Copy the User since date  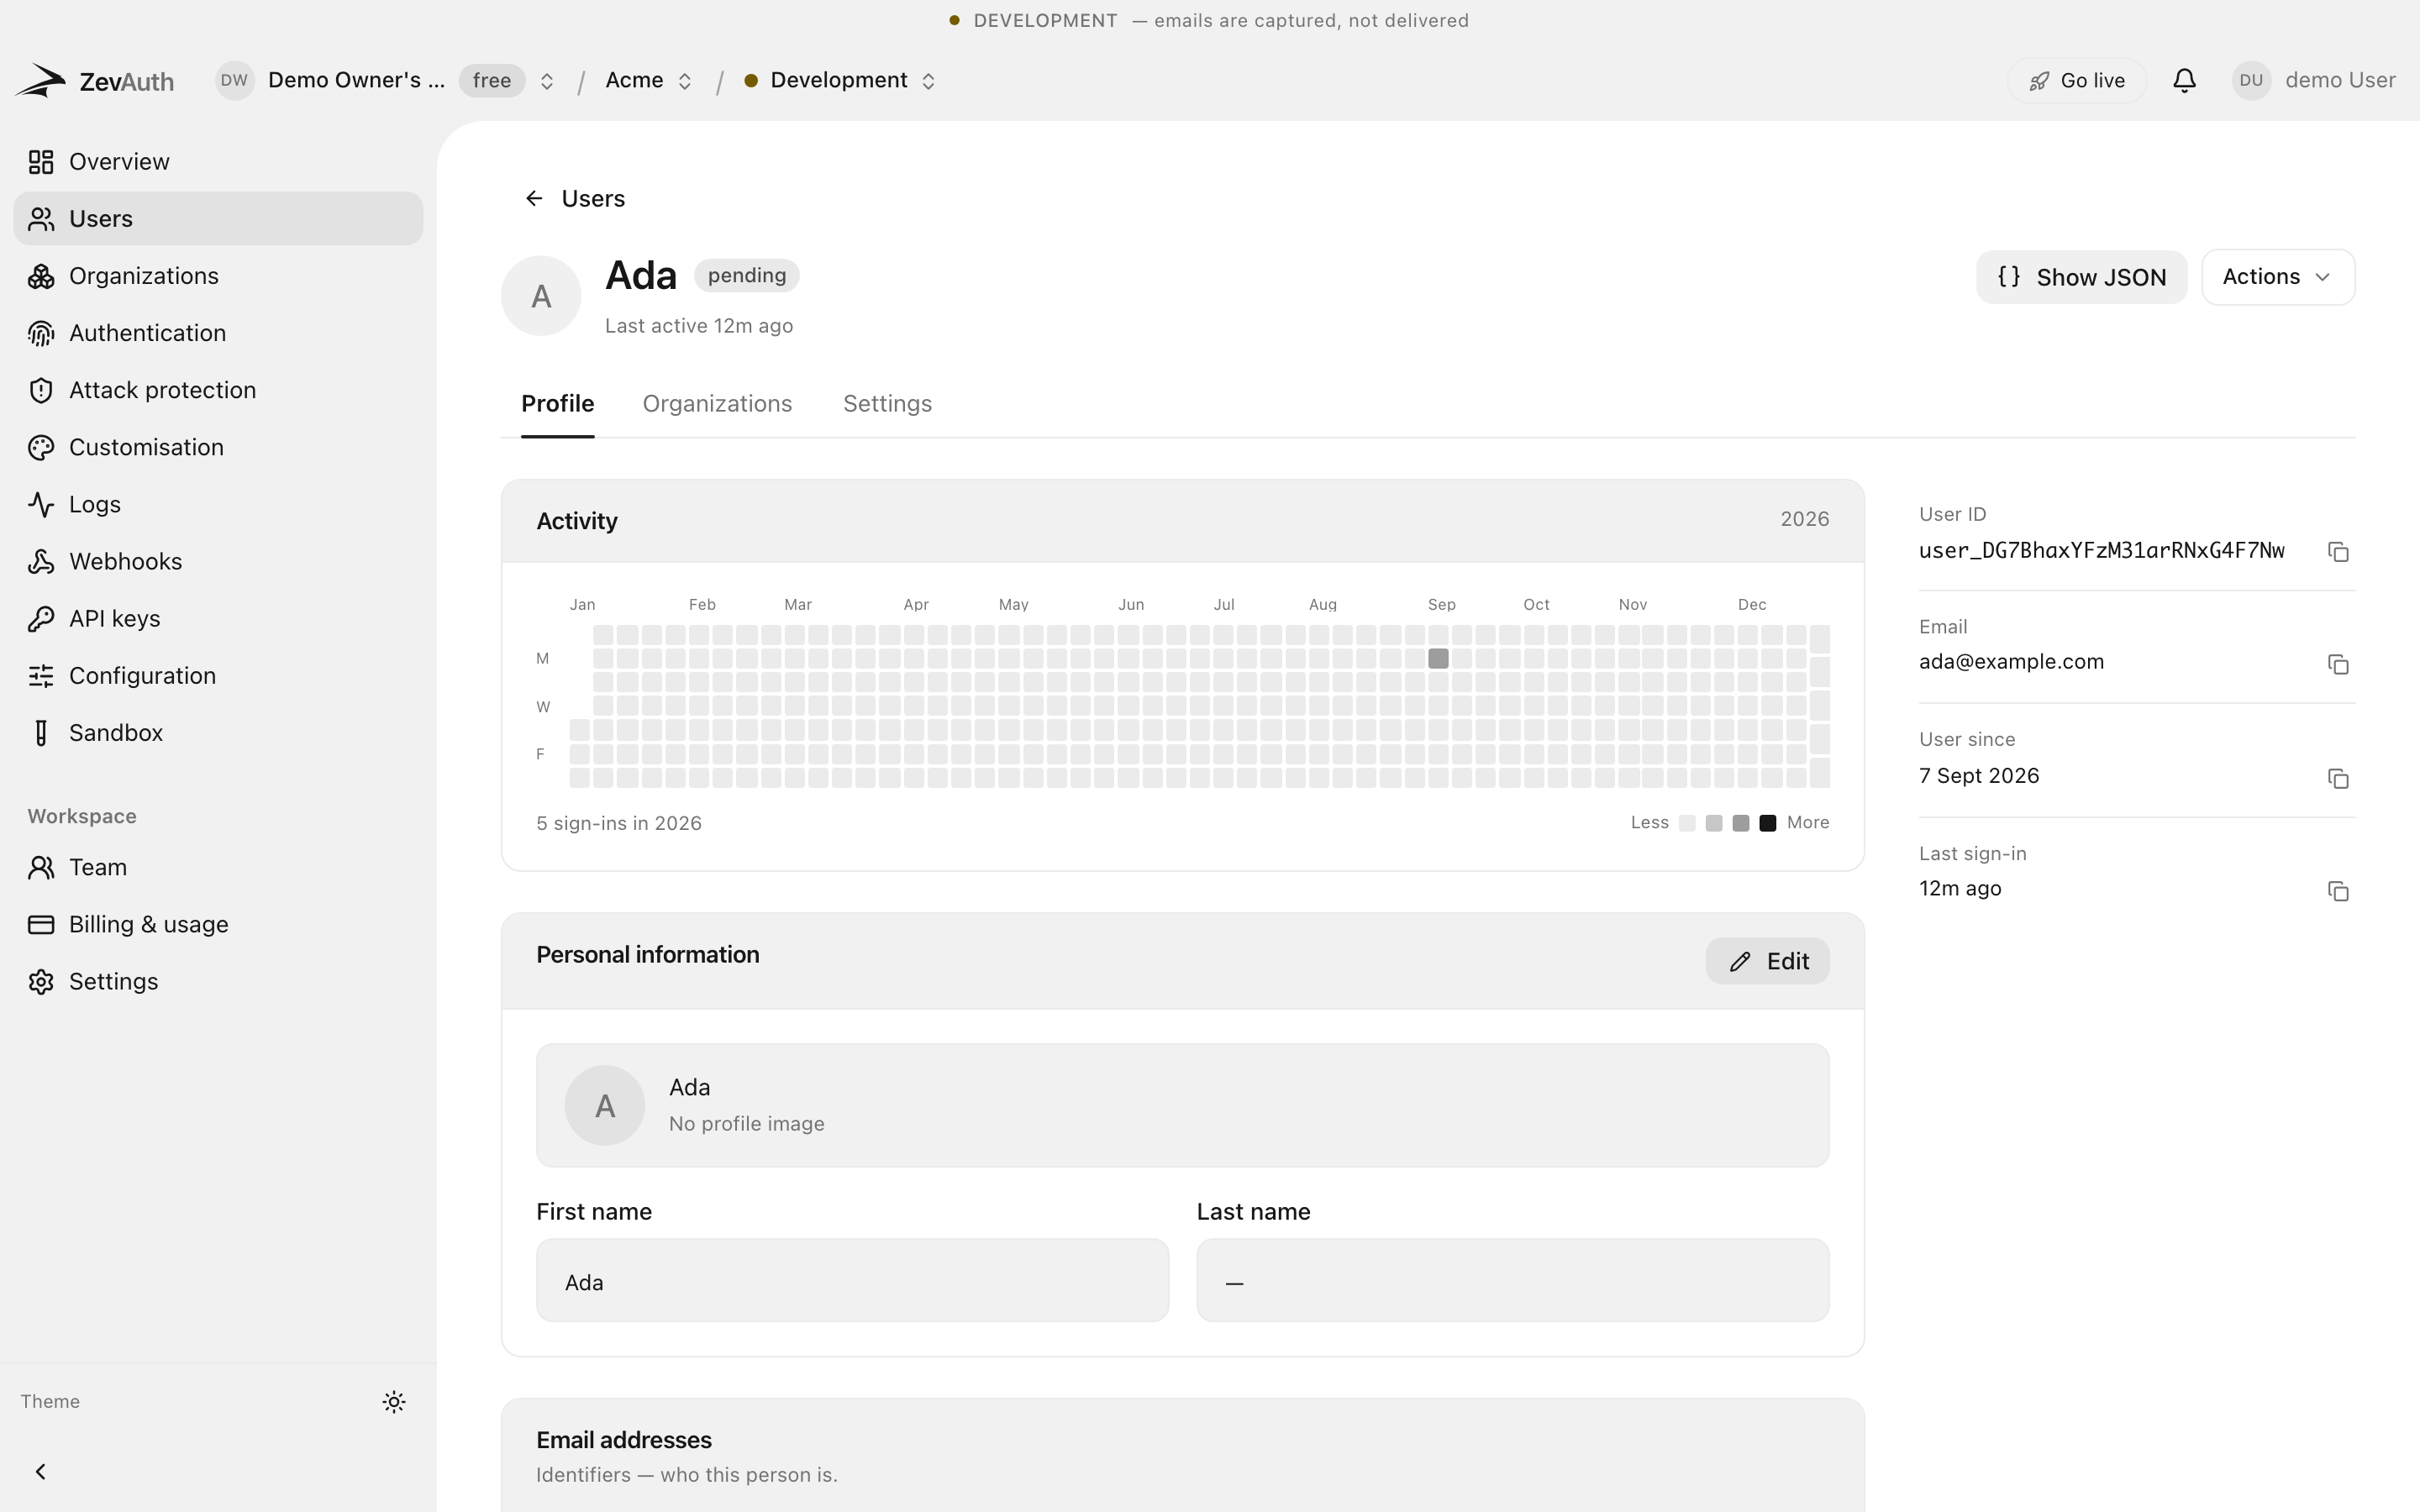[2338, 778]
